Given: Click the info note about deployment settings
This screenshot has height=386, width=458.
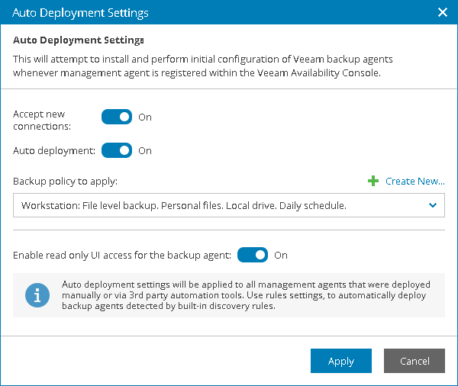Looking at the screenshot, I should pyautogui.click(x=246, y=295).
